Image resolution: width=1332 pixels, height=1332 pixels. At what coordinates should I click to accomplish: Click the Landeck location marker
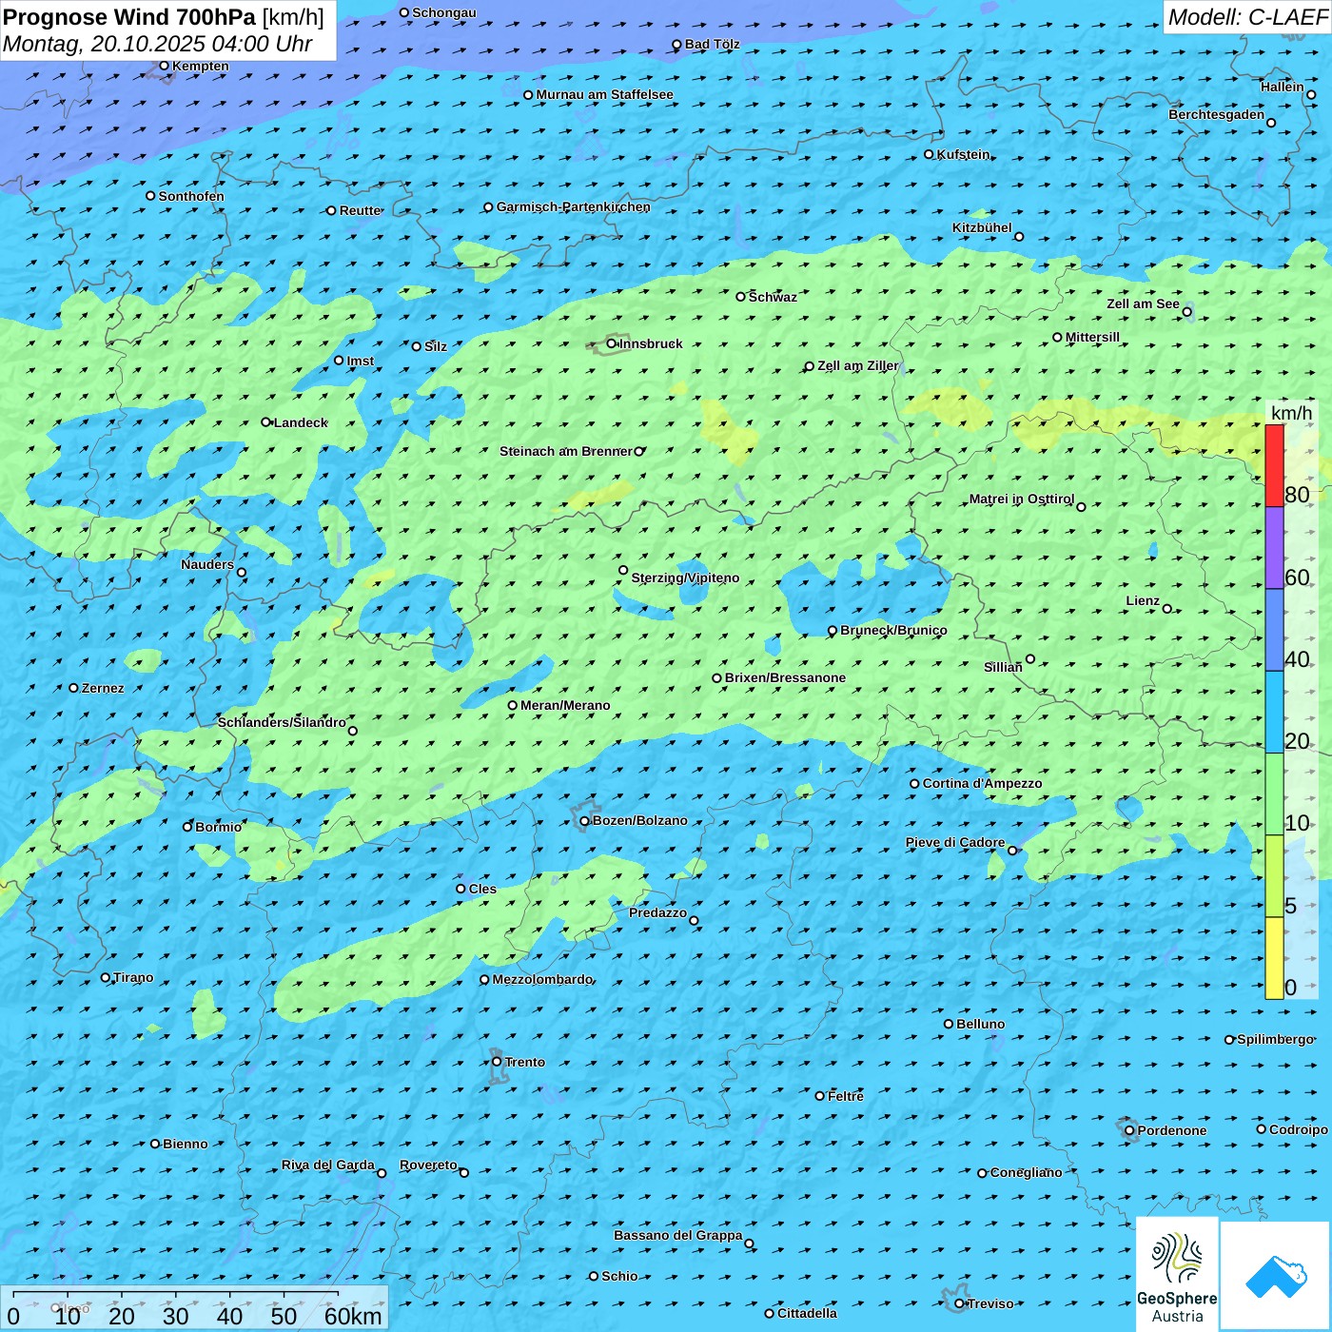tap(266, 422)
